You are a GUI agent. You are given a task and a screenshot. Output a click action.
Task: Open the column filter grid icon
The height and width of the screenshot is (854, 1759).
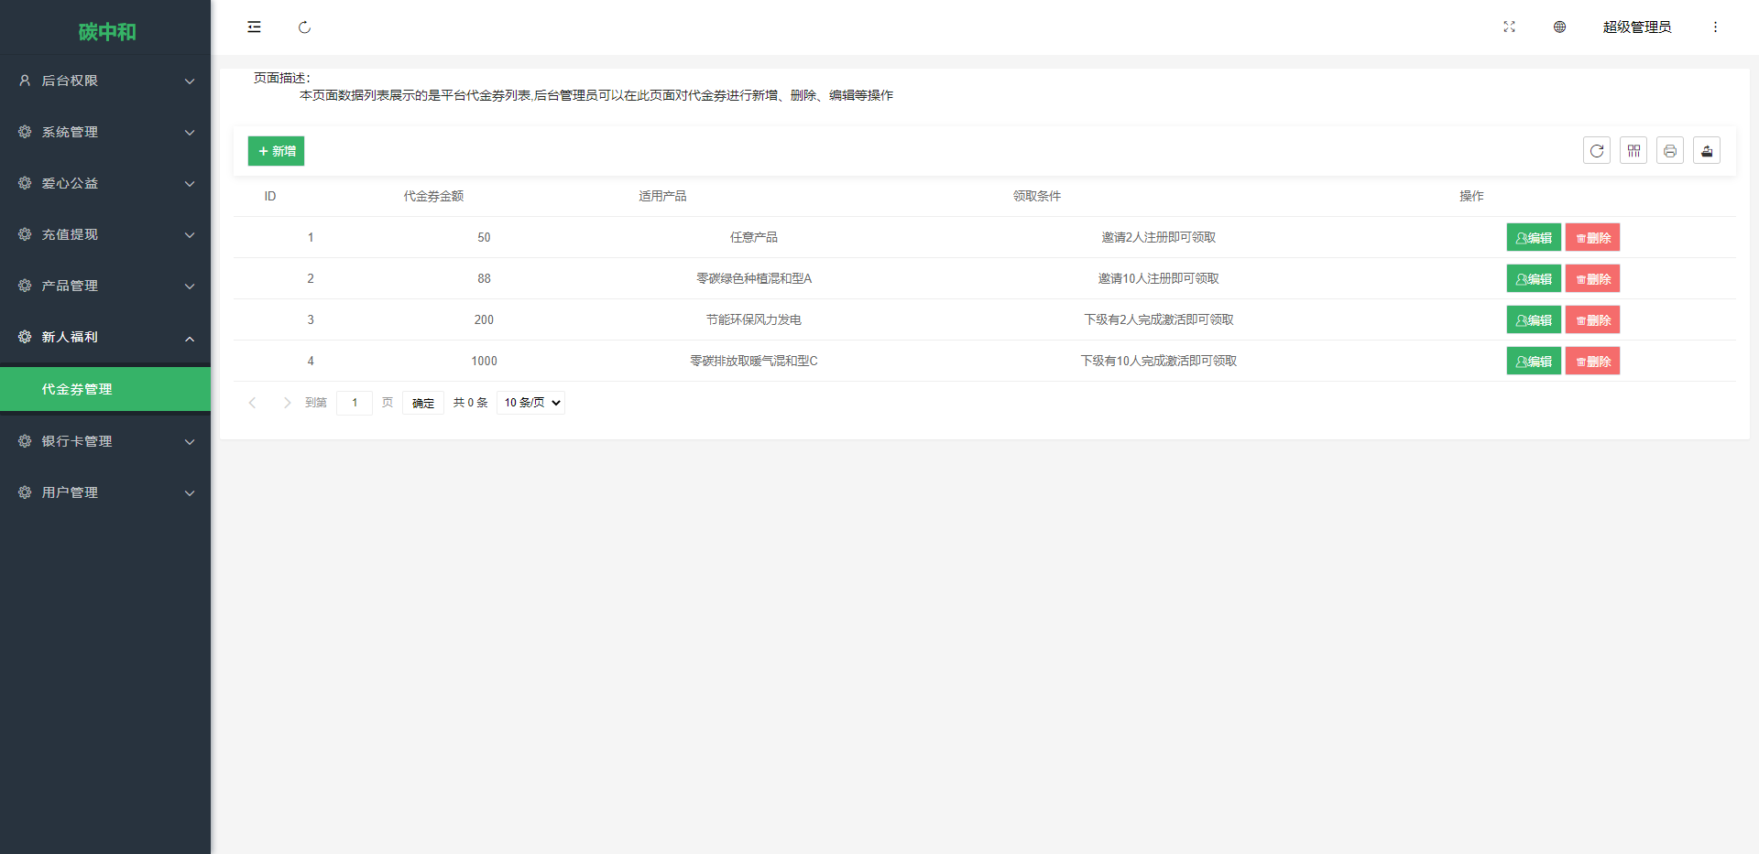pyautogui.click(x=1633, y=151)
